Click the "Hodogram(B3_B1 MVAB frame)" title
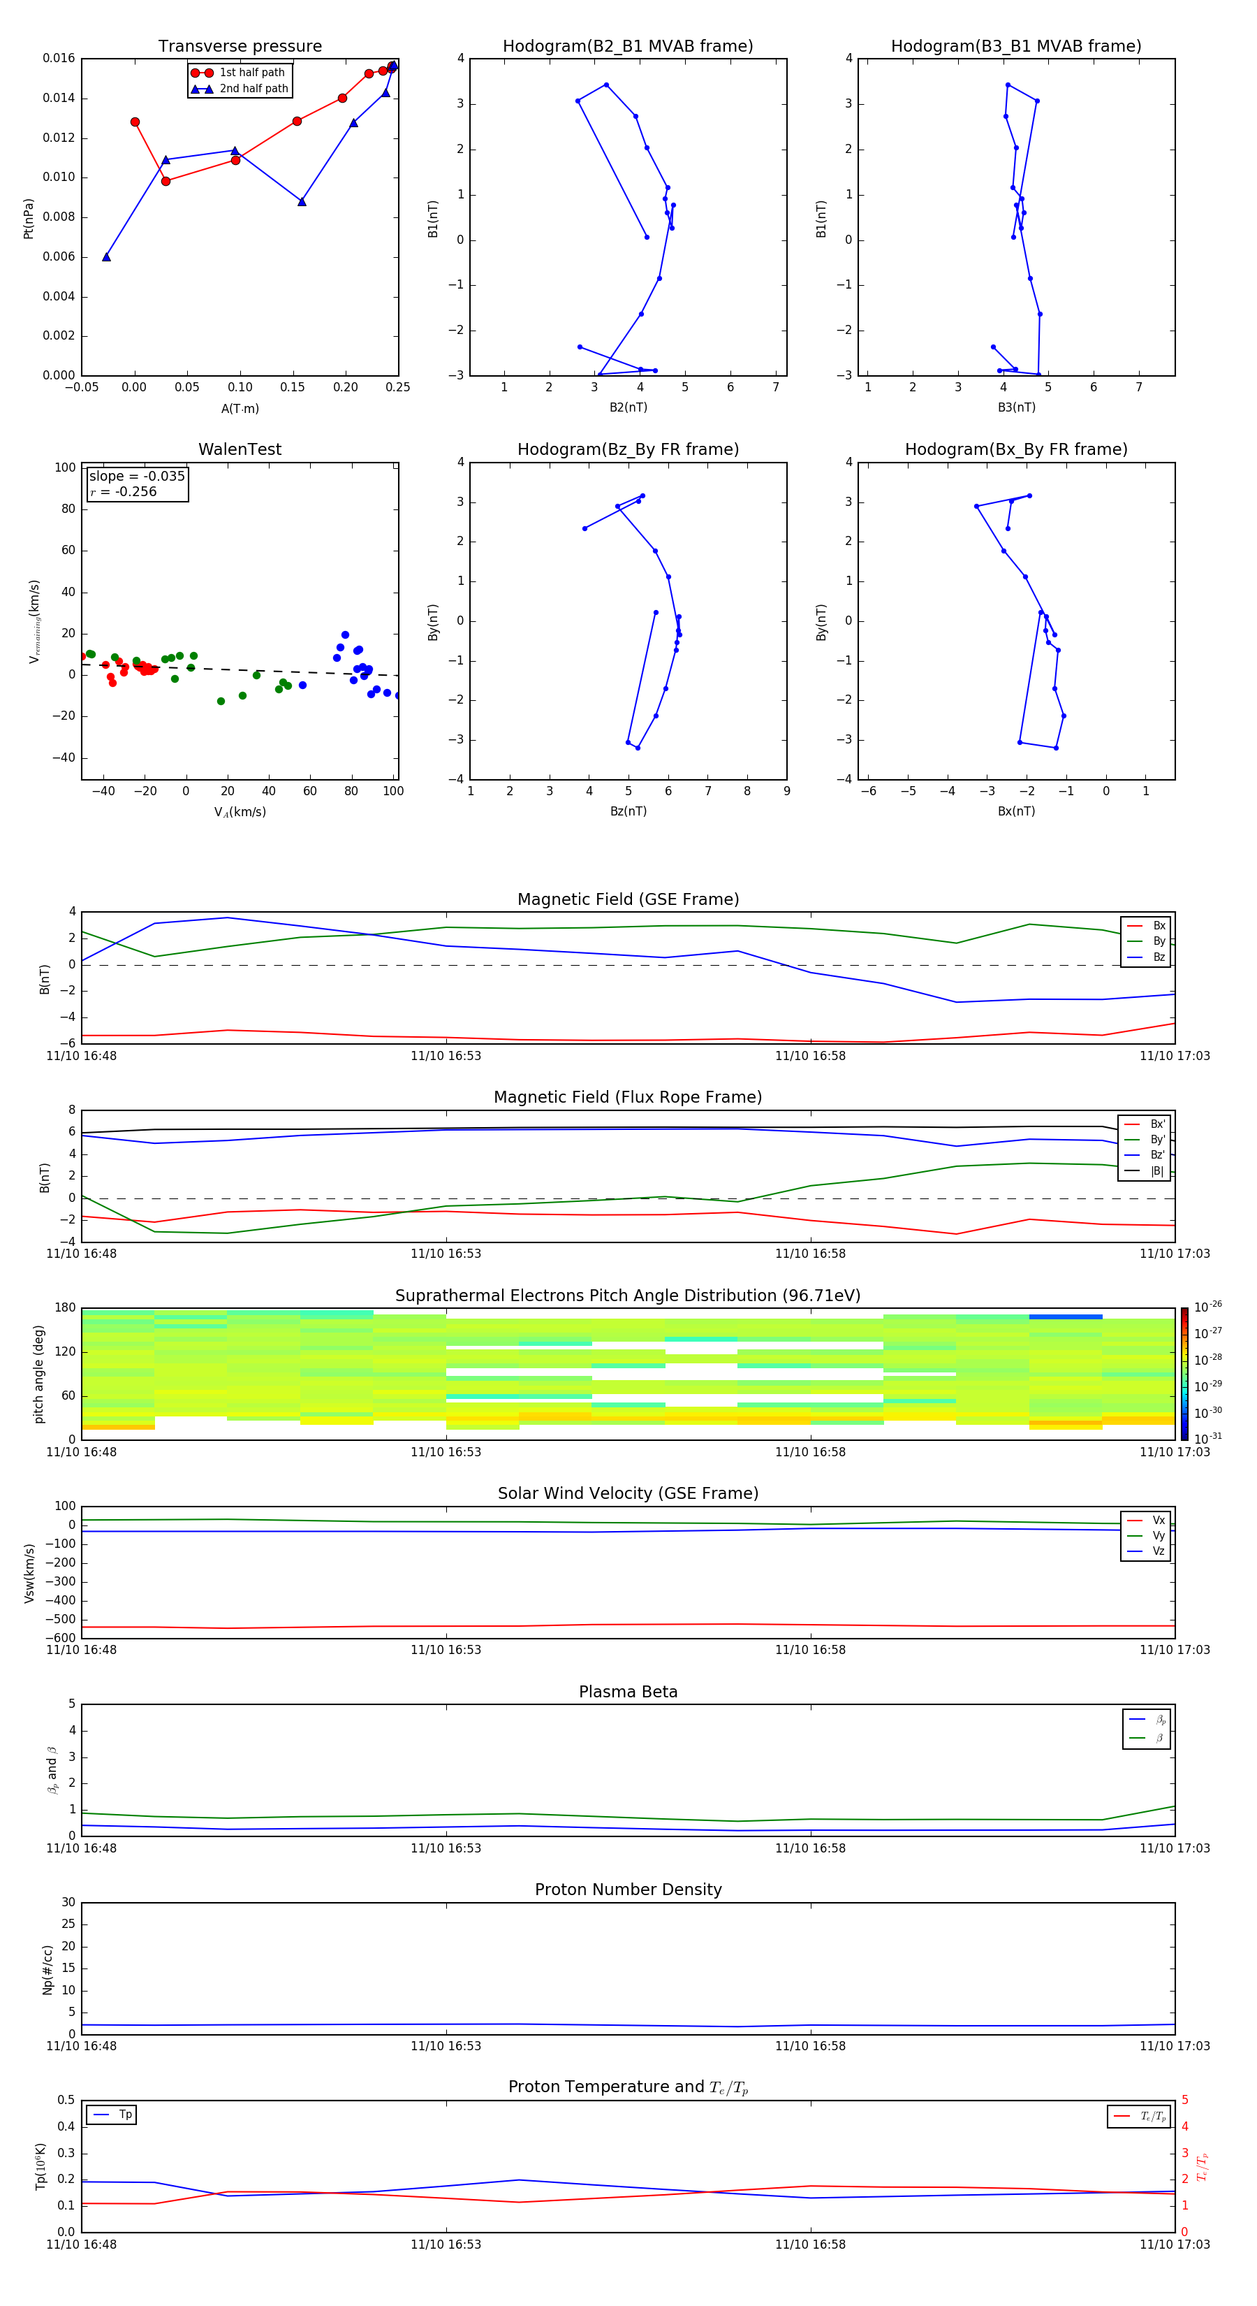The image size is (1257, 2306). pos(1016,47)
